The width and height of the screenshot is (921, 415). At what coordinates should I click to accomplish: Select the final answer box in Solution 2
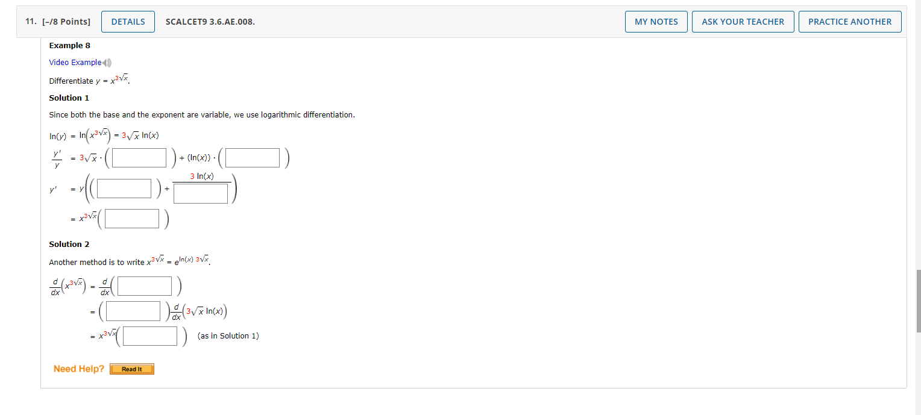[149, 335]
